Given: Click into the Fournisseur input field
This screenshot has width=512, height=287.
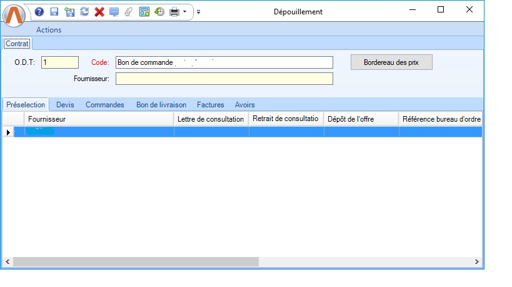Looking at the screenshot, I should 224,79.
